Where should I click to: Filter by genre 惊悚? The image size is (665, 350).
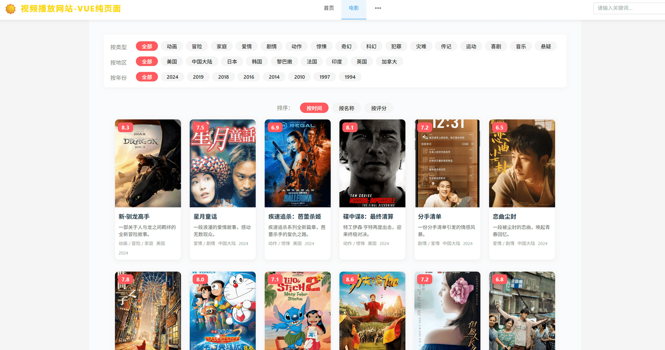click(x=321, y=46)
